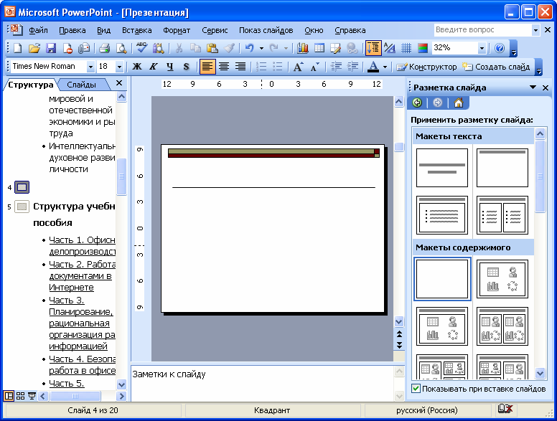Uncheck 'Показывать при вставке слайдов'
557x421 pixels.
(x=416, y=388)
